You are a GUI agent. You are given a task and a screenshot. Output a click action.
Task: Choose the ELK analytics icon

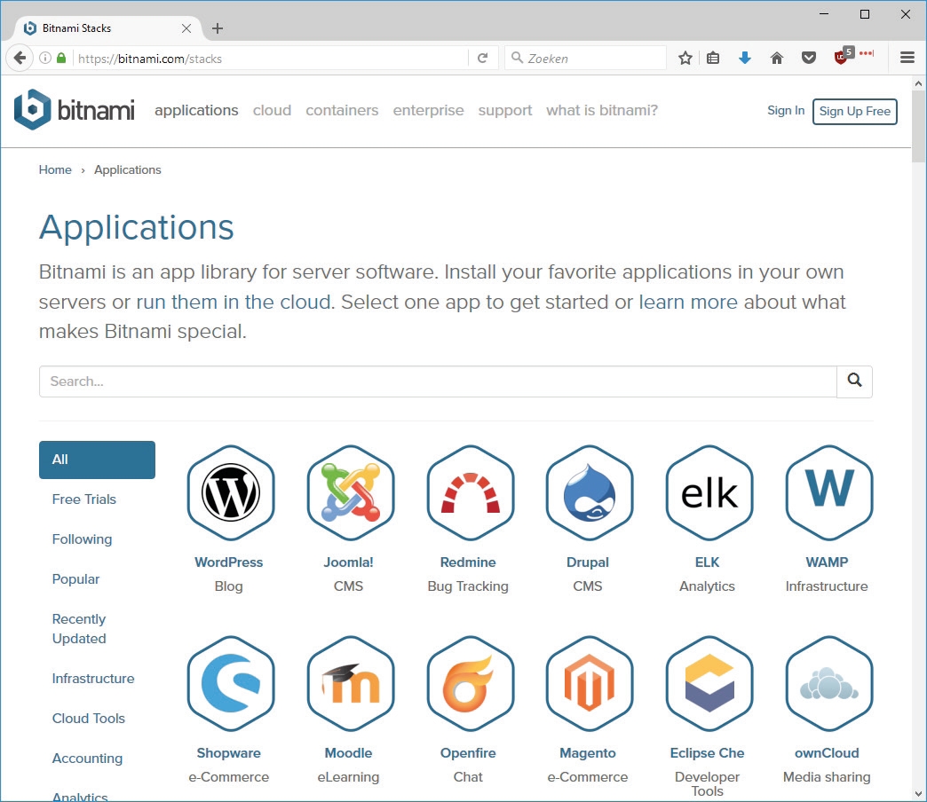(x=709, y=493)
